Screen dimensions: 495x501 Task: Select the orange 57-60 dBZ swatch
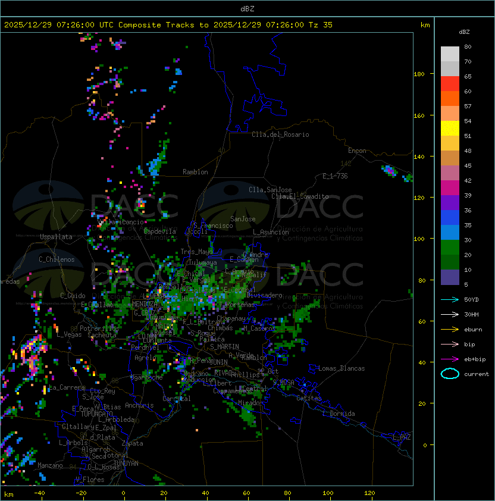pyautogui.click(x=450, y=99)
